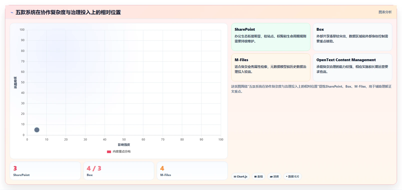Click the chart description paragraph below the cards
Screen dimensions: 402x190
point(311,89)
